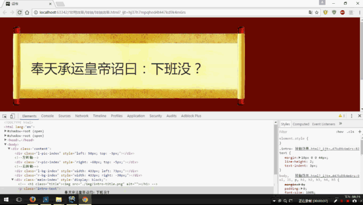Follow the .intro-text stylesheet source link
Screen dimensions: 363x205
(x=327, y=149)
